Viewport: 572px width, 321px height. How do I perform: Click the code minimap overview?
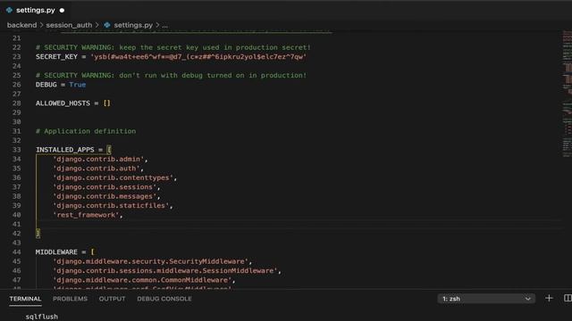tap(567, 94)
